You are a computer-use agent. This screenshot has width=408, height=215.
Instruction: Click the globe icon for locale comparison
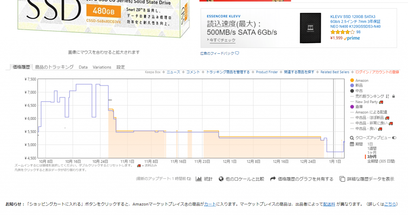pos(221,179)
